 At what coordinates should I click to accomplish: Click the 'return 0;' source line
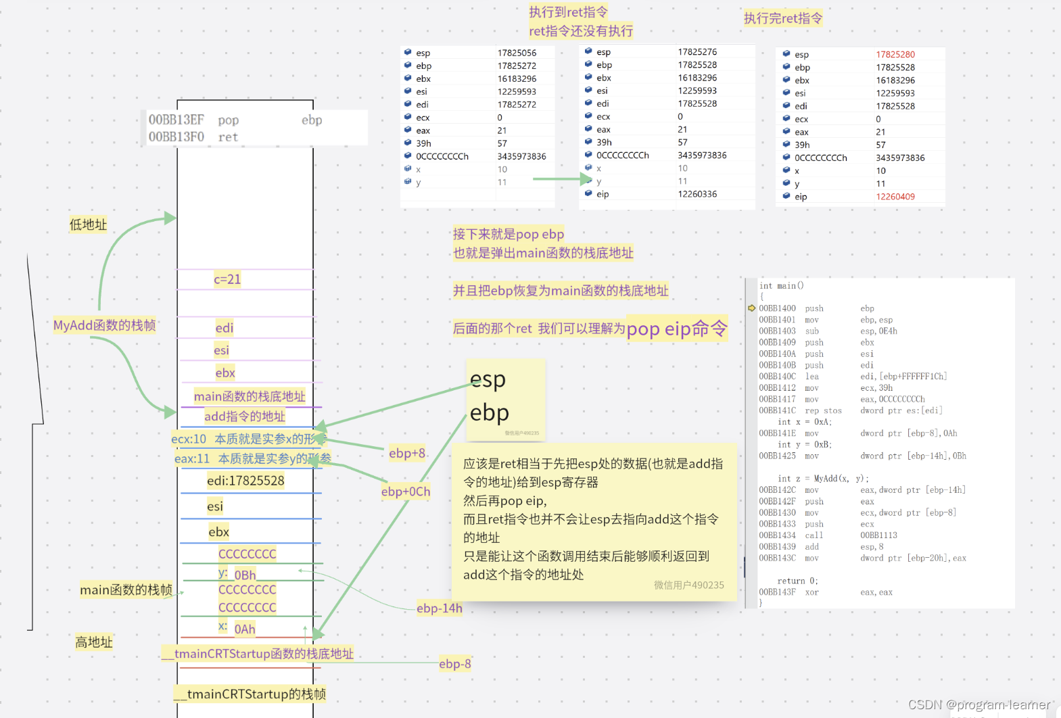click(x=798, y=581)
